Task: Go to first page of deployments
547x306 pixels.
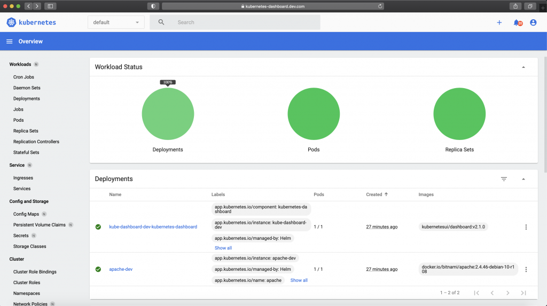Action: point(476,293)
